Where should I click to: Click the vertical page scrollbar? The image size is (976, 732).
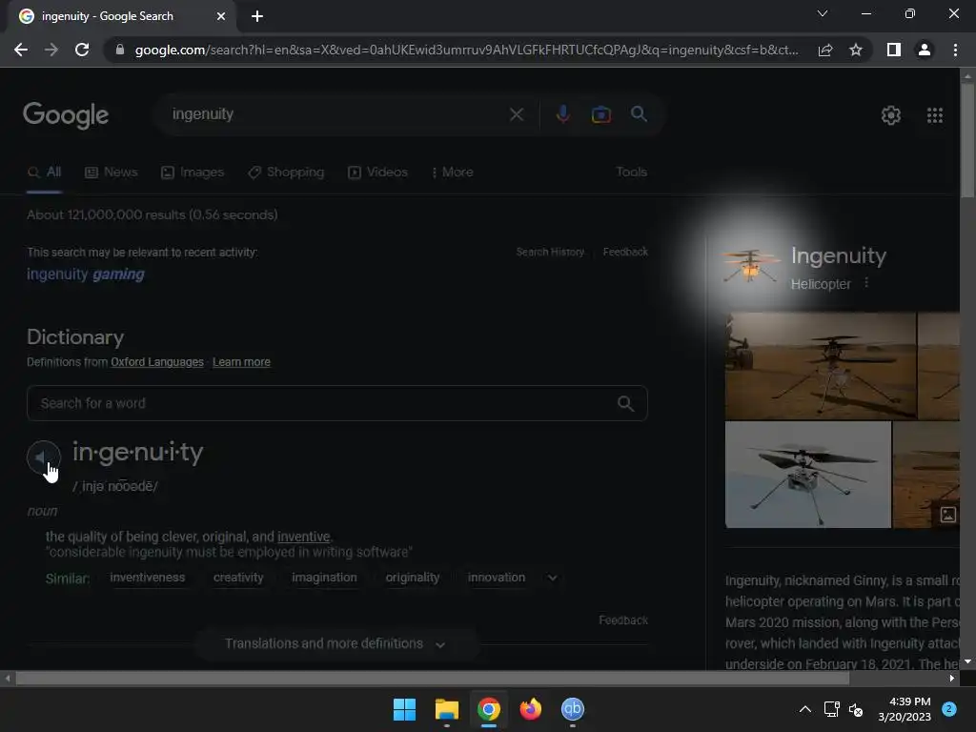click(967, 141)
